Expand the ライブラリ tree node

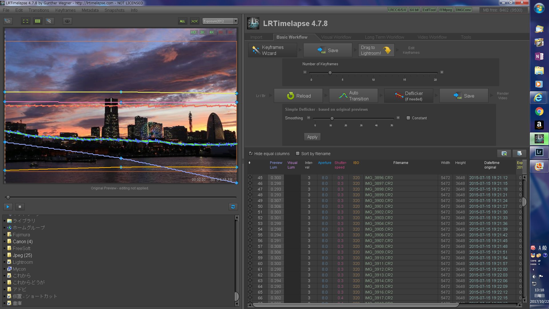click(5, 221)
